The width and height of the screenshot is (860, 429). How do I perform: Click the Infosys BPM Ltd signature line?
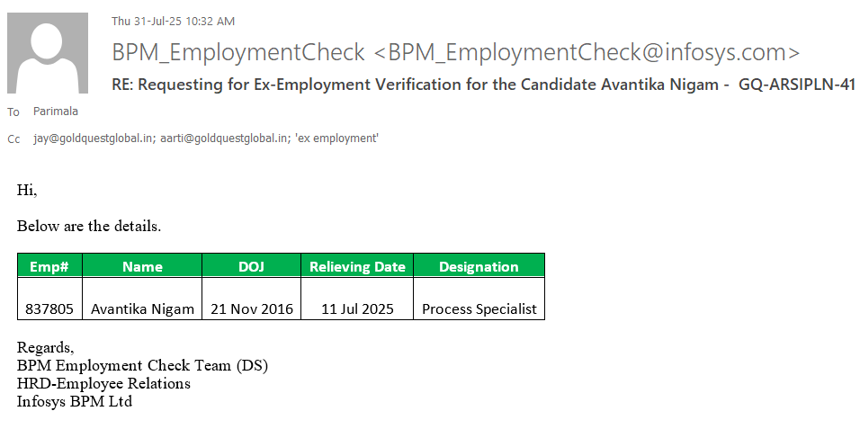[x=75, y=401]
